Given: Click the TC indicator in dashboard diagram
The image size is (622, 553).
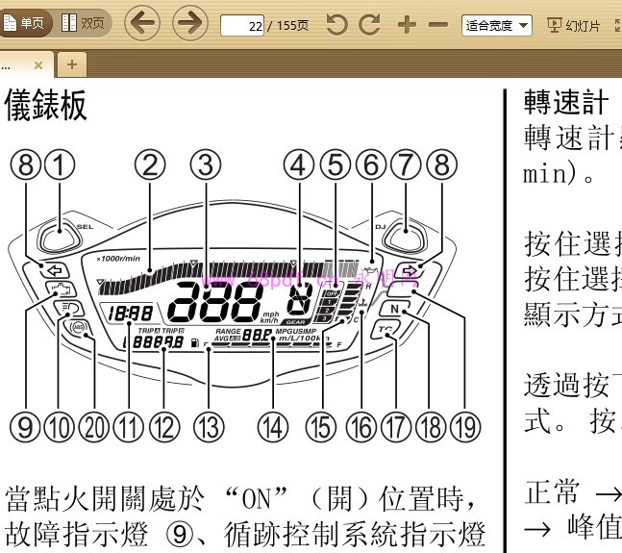Looking at the screenshot, I should tap(386, 330).
